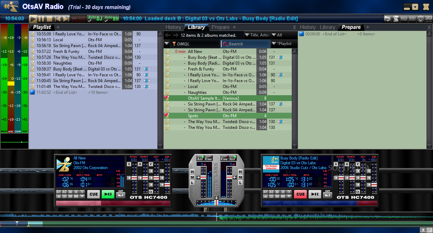This screenshot has width=433, height=233.
Task: Switch to Library tab in right pane
Action: click(327, 27)
